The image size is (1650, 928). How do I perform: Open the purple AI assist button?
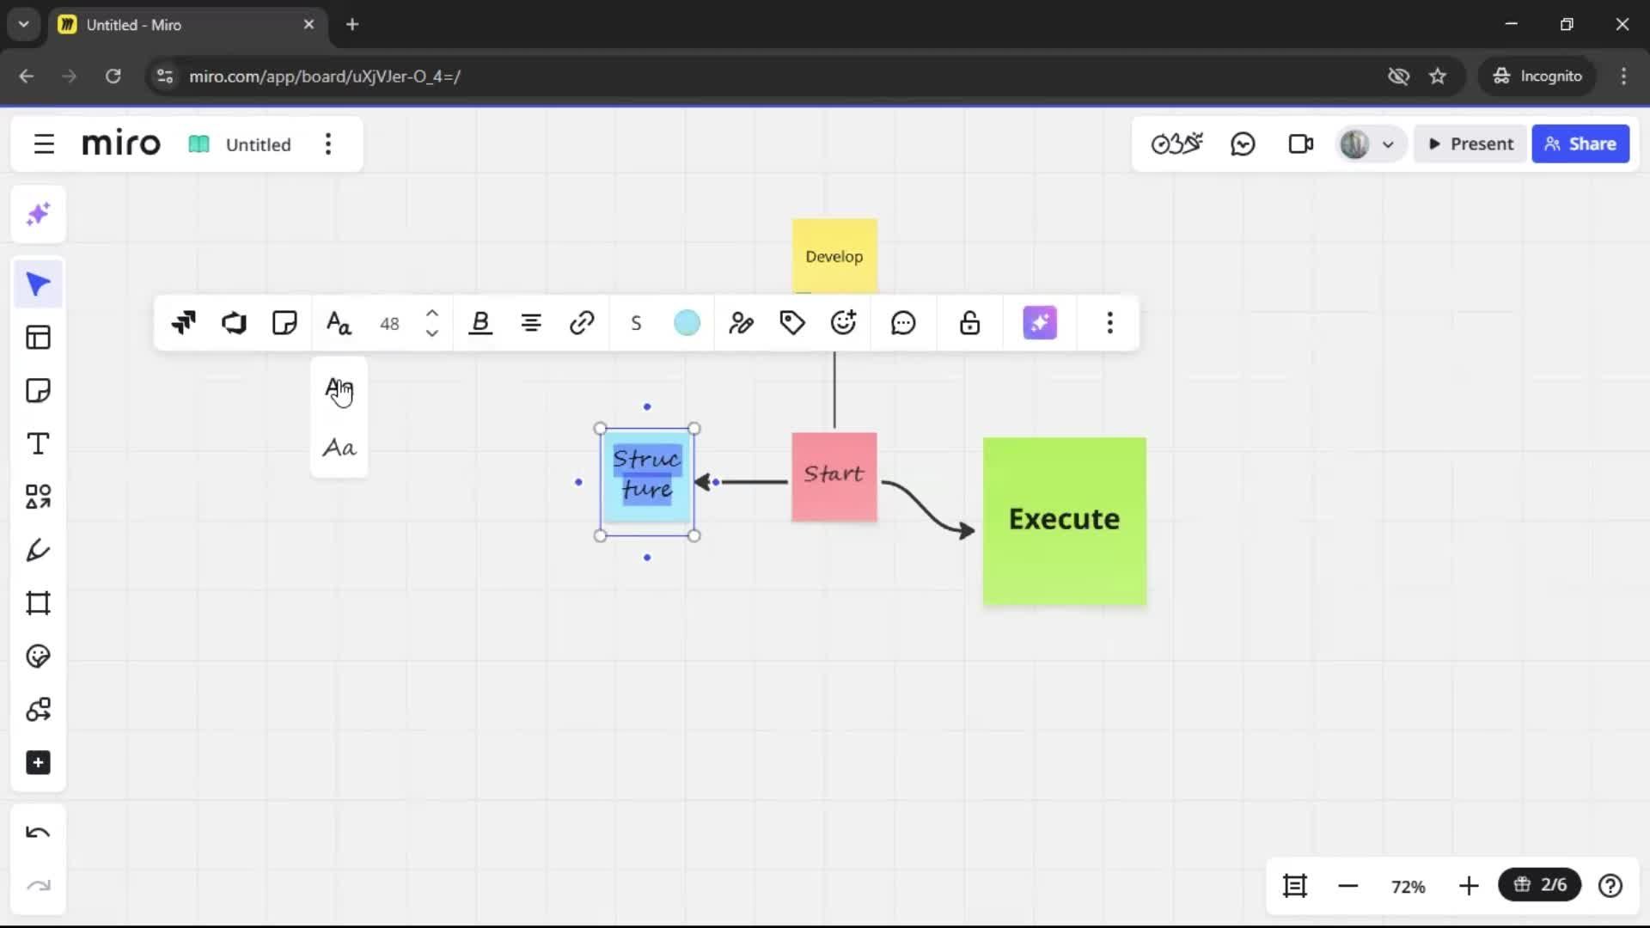tap(1040, 323)
